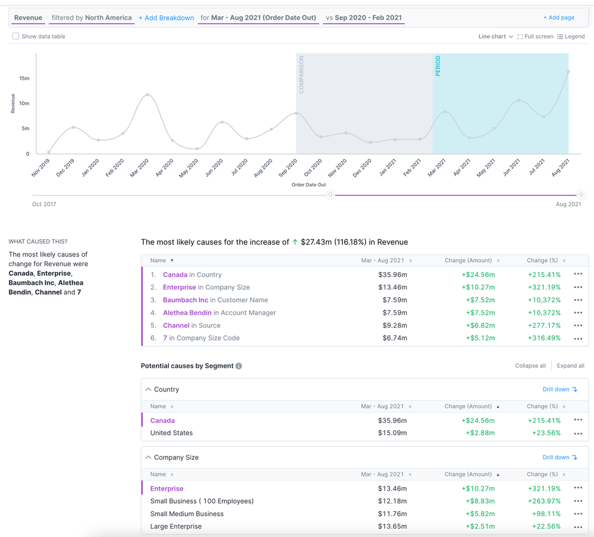Open Full screen chart view icon
Screen dimensions: 594x537
[x=520, y=36]
